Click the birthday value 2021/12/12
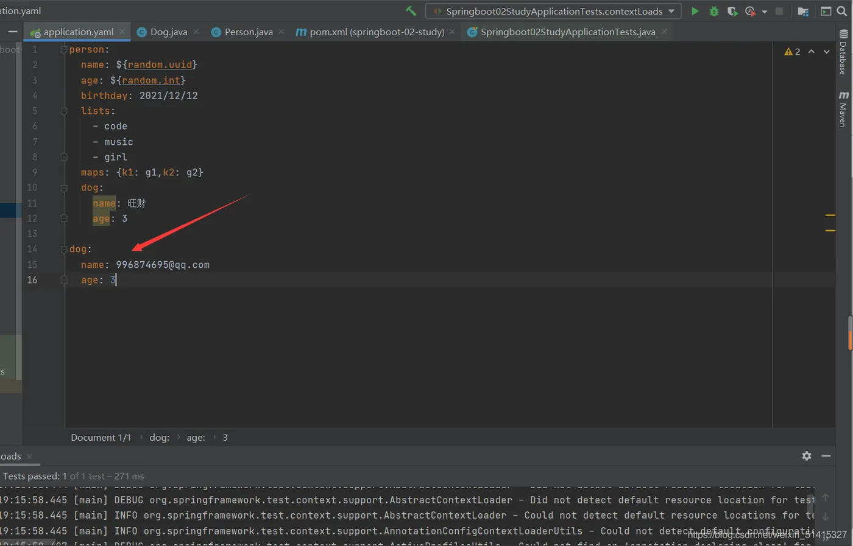 point(169,96)
